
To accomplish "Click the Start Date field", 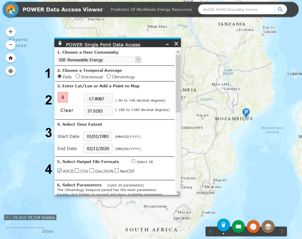I will (98, 137).
